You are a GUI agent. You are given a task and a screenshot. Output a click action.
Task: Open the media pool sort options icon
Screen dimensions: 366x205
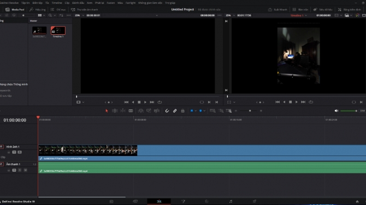click(61, 15)
